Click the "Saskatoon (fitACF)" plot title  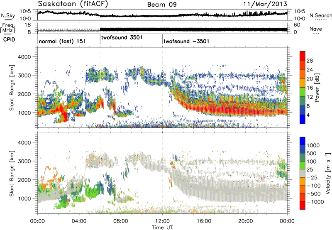73,4
